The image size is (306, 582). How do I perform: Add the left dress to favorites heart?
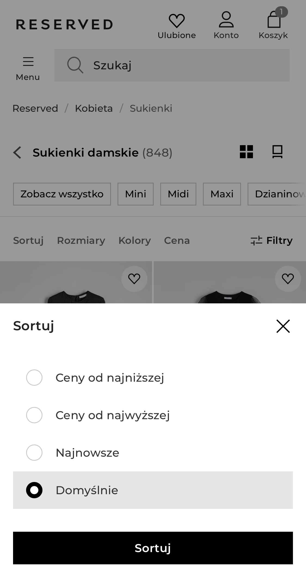pos(134,278)
